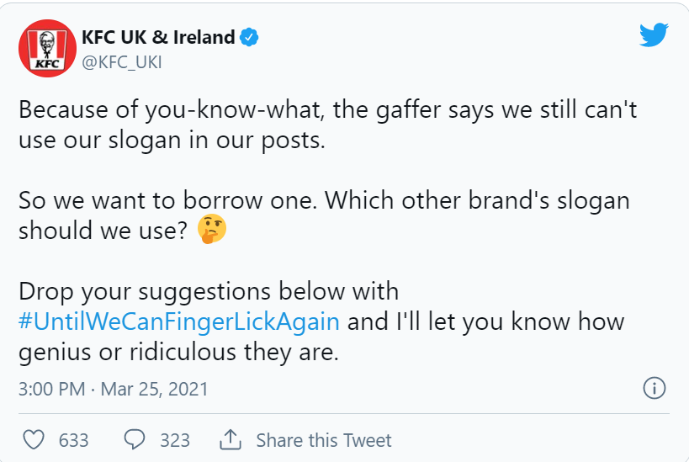Click the 633 likes count

74,440
